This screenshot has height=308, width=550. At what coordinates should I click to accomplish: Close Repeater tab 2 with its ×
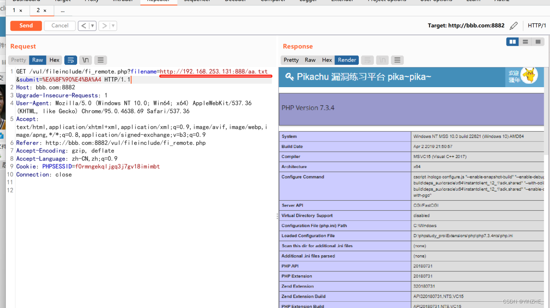click(45, 10)
